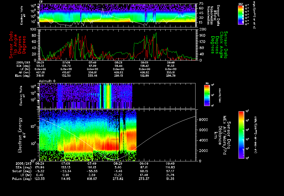Viewport: 284px width, 196px height.
Task: Click ELon value 318.91
Action: [x=40, y=76]
